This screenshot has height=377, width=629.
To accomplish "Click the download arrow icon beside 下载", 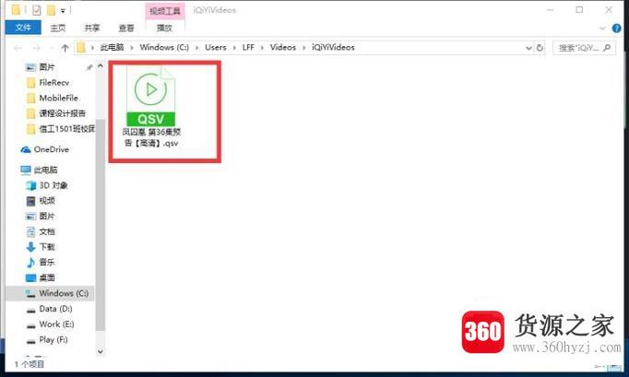I will click(30, 247).
